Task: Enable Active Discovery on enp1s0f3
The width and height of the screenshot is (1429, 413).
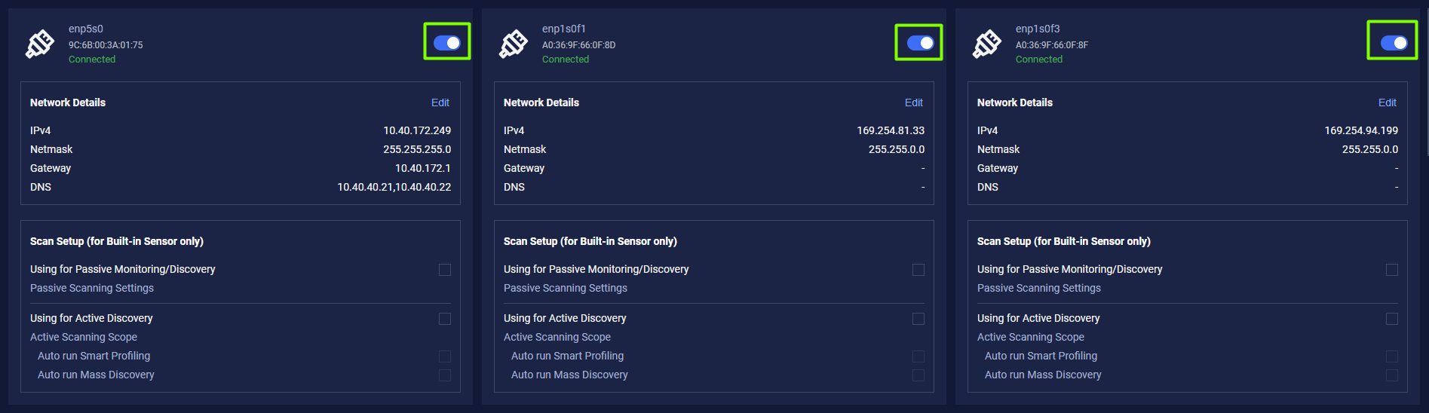Action: click(1392, 319)
